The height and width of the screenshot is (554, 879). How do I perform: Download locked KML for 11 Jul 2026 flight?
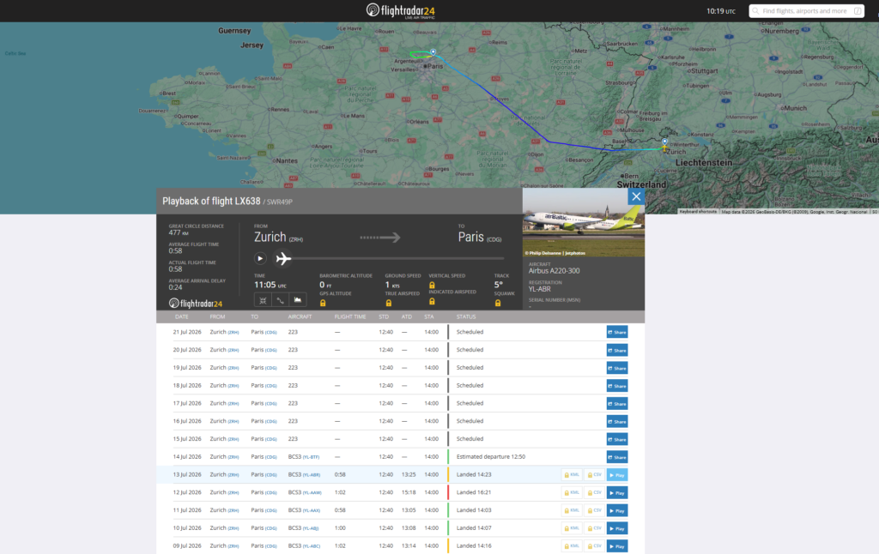(x=571, y=510)
